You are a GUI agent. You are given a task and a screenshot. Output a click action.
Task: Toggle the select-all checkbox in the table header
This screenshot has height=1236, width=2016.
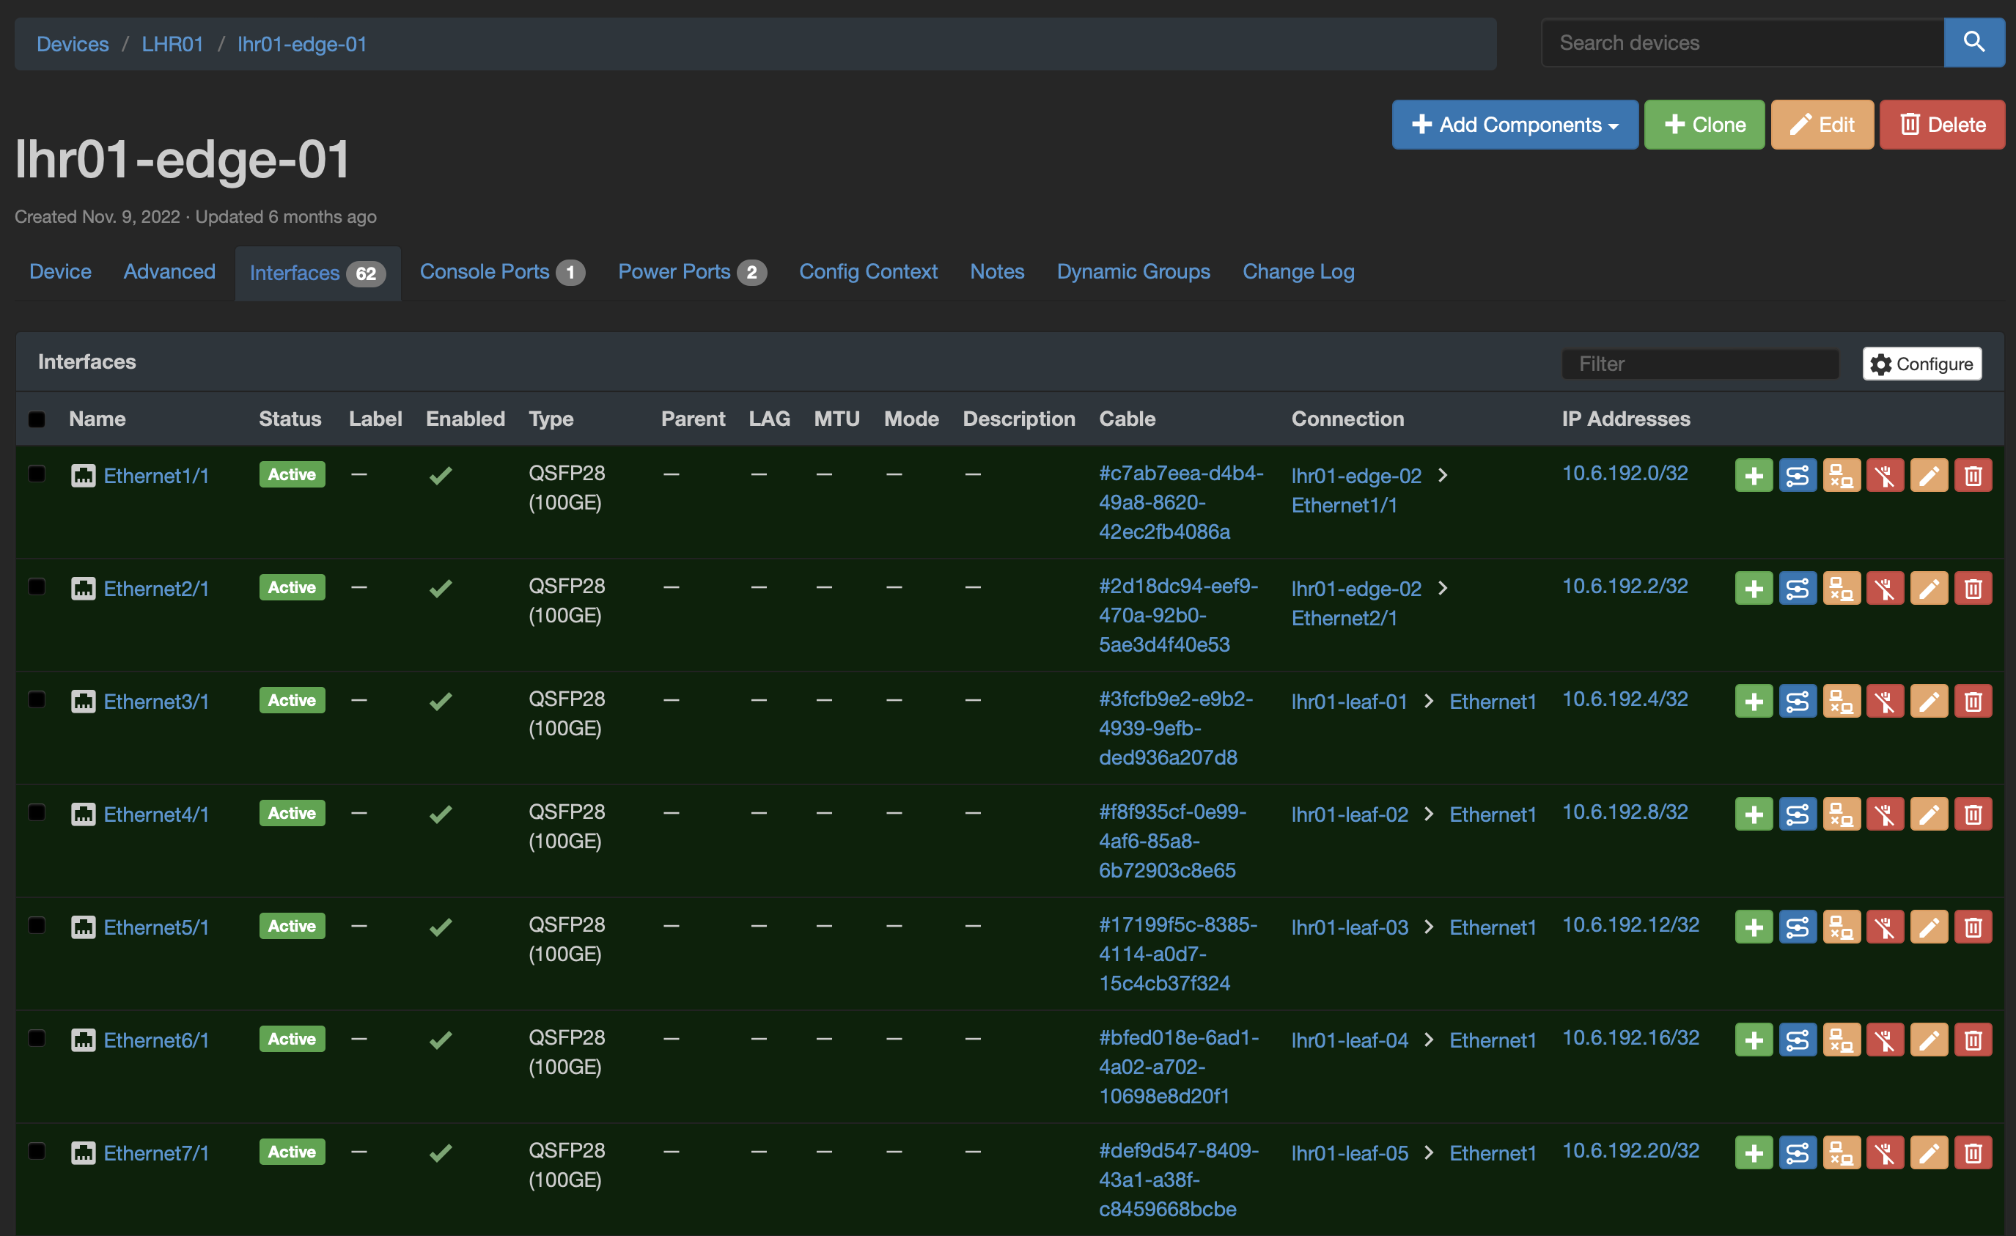click(37, 419)
